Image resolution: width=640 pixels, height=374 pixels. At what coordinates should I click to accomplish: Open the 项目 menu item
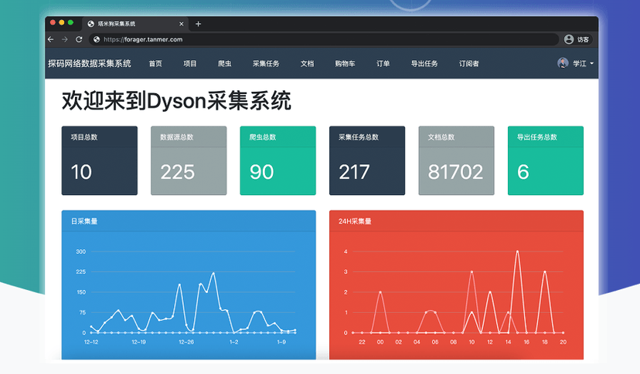click(190, 63)
